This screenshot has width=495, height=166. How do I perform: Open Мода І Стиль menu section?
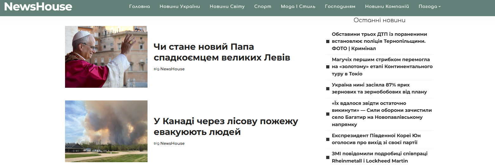(298, 6)
